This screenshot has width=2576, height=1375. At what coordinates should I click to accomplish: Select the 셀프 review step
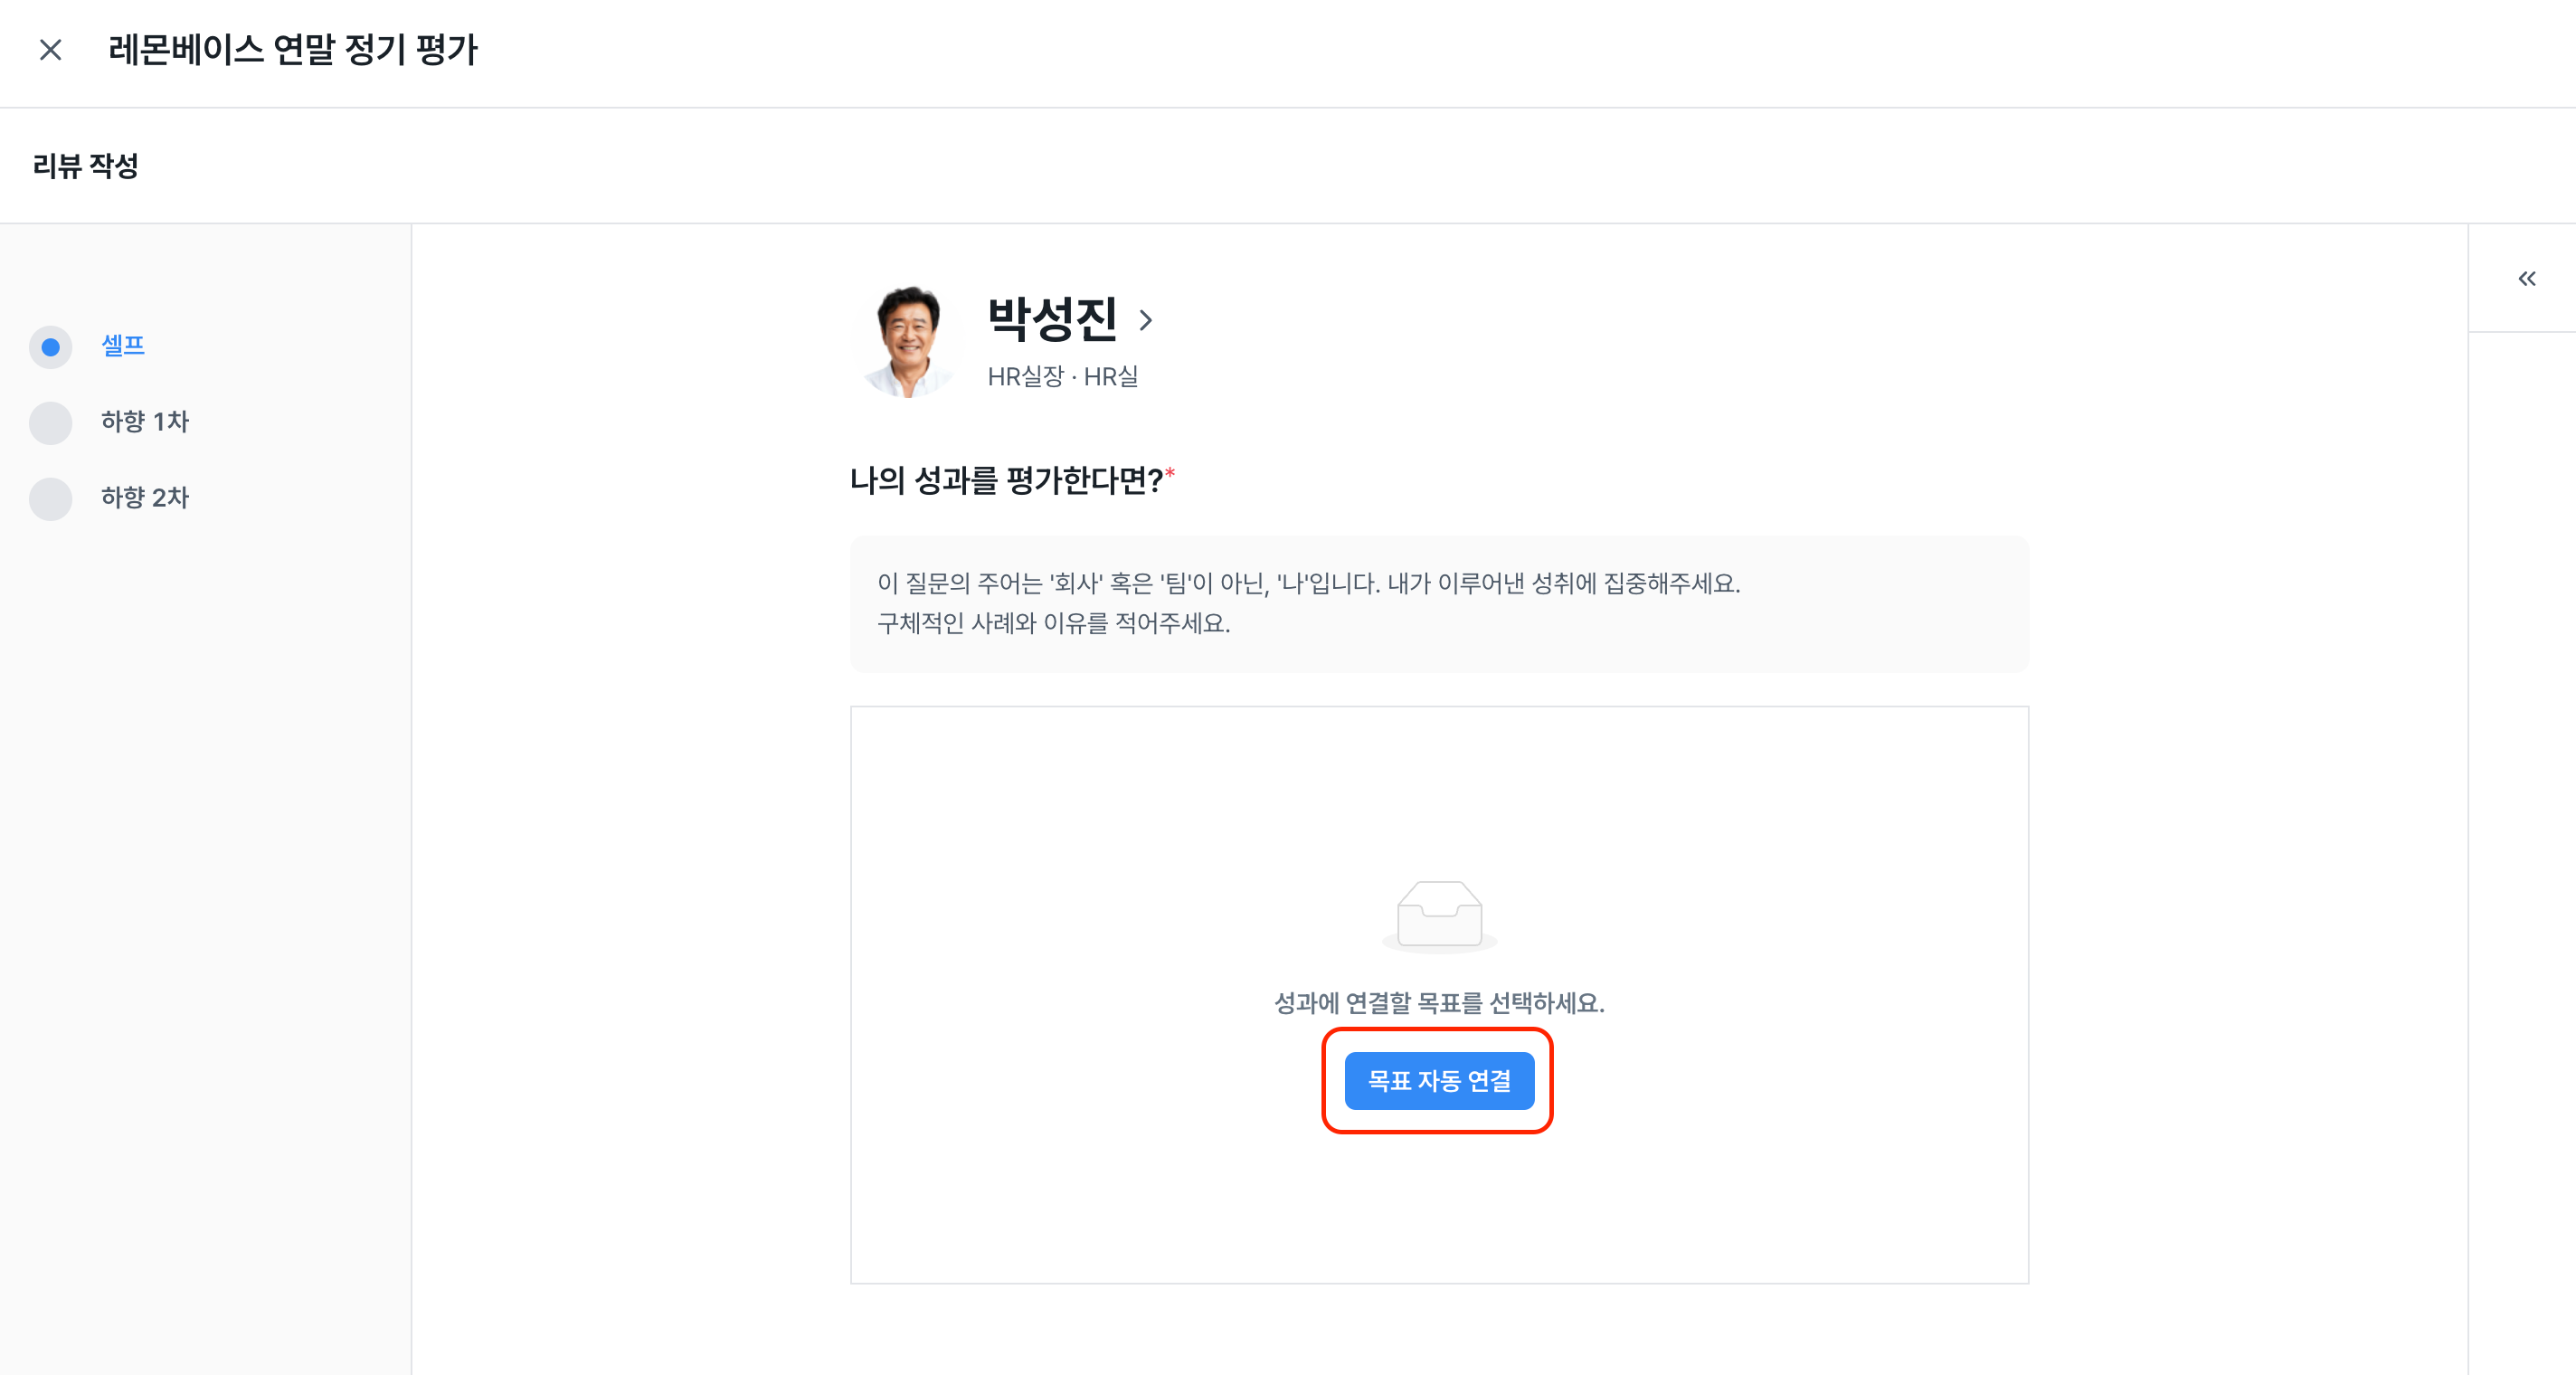[123, 346]
